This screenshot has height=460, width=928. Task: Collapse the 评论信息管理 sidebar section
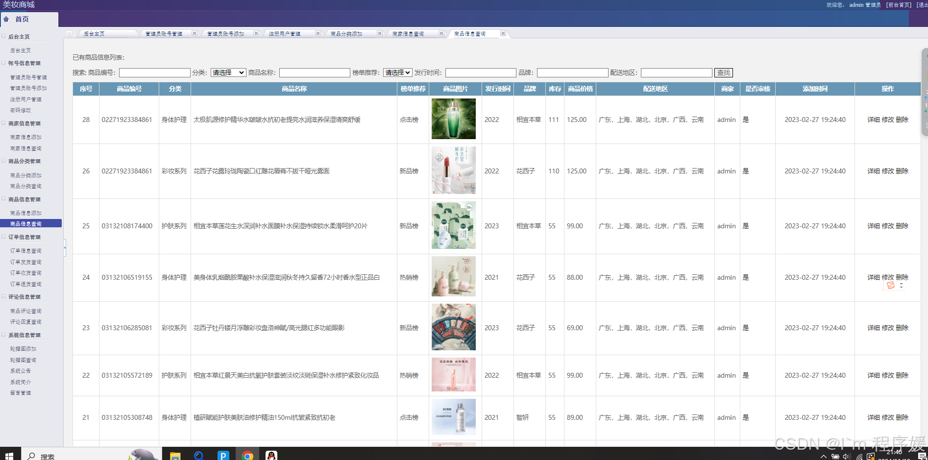(3, 296)
